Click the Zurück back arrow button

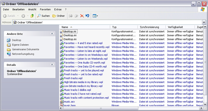point(9,16)
